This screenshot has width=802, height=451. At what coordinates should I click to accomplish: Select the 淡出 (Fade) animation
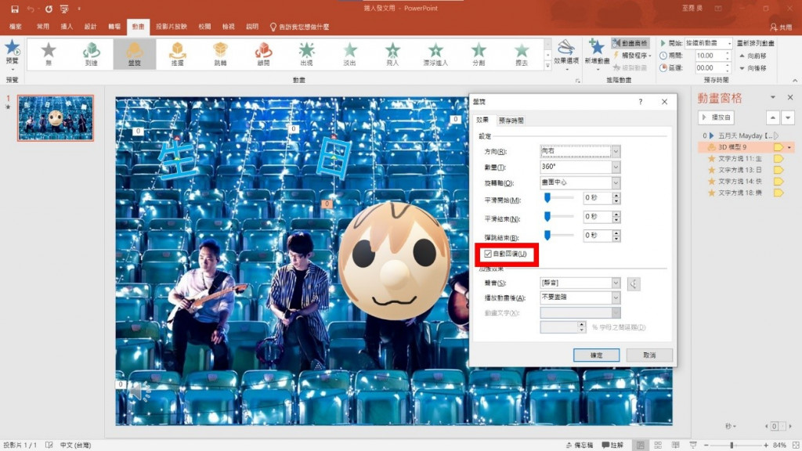(350, 54)
